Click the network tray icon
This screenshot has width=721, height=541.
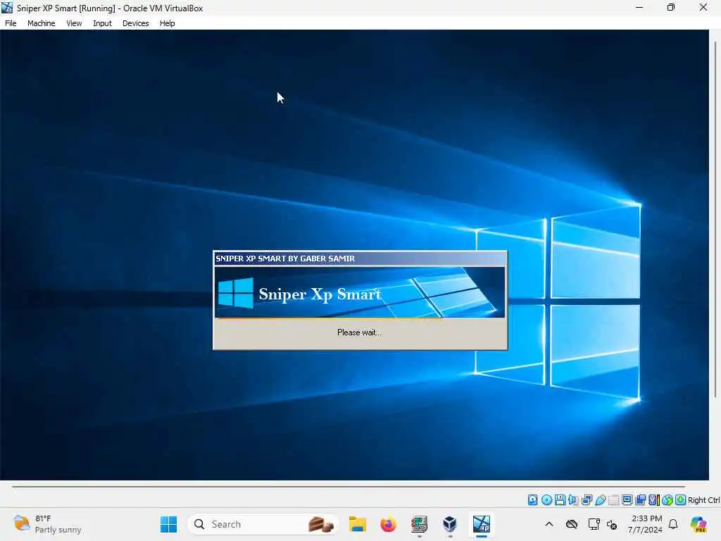coord(594,524)
